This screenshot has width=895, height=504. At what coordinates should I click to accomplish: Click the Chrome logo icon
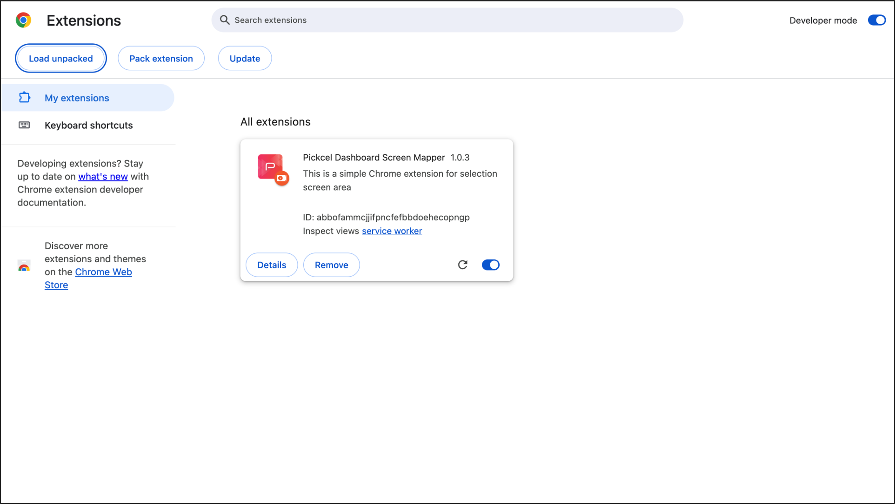click(x=23, y=20)
